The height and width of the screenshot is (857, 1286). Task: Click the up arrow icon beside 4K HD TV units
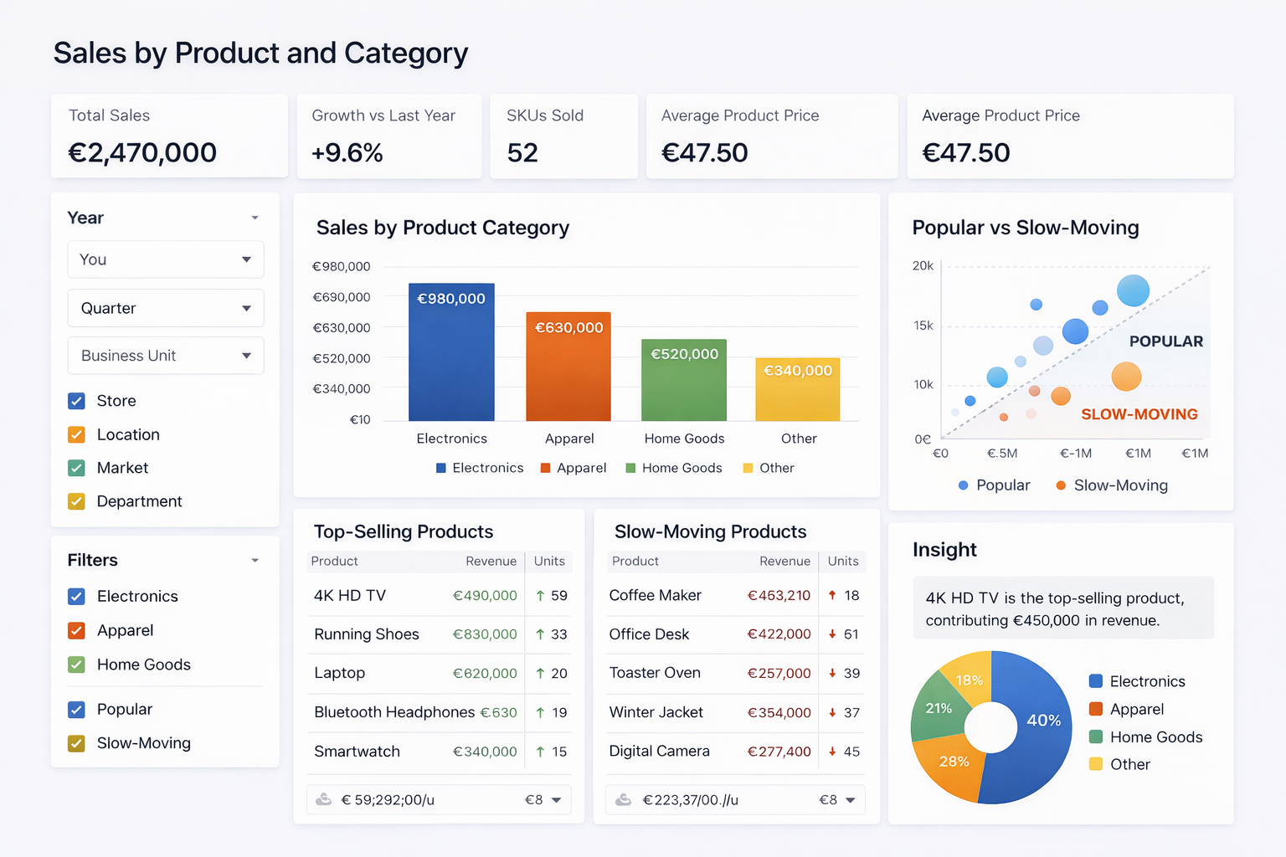click(x=541, y=596)
